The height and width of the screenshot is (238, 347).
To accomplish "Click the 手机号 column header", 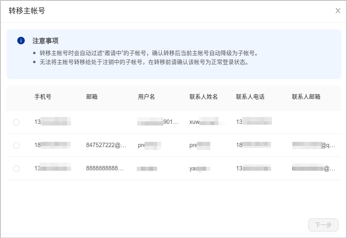I will tap(42, 97).
